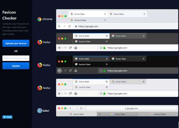Click home icon in mixed-theme Firefox
Viewport: 179px width, 128px height.
76,48
